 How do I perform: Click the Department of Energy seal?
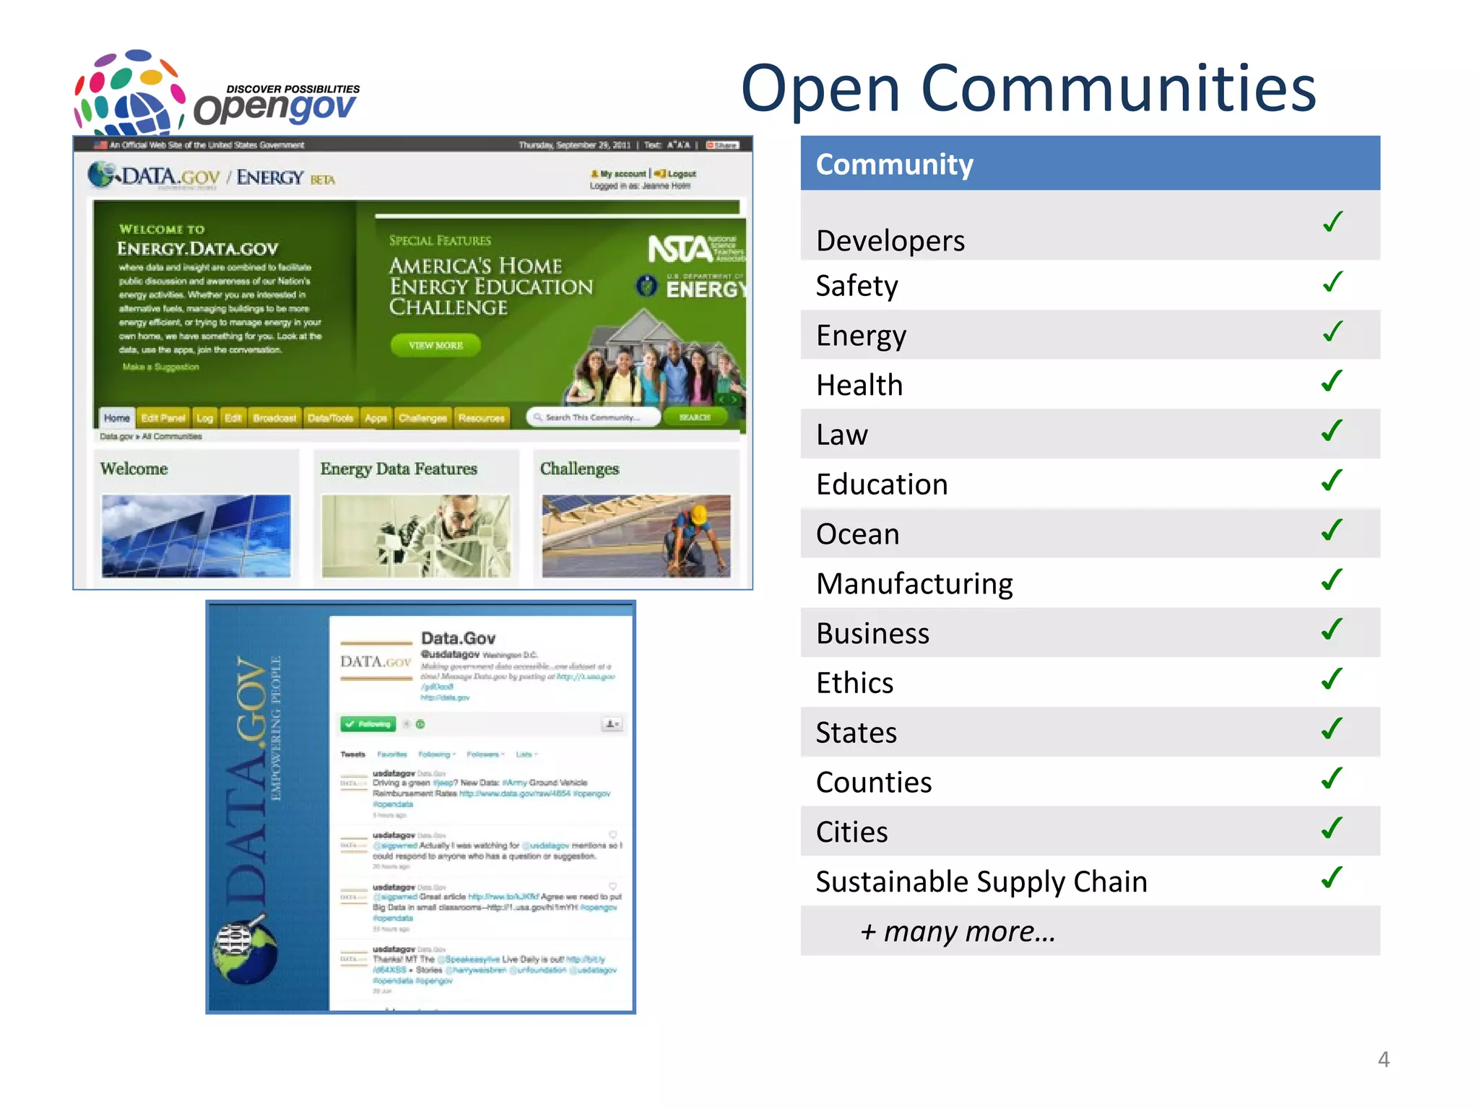[x=647, y=287]
